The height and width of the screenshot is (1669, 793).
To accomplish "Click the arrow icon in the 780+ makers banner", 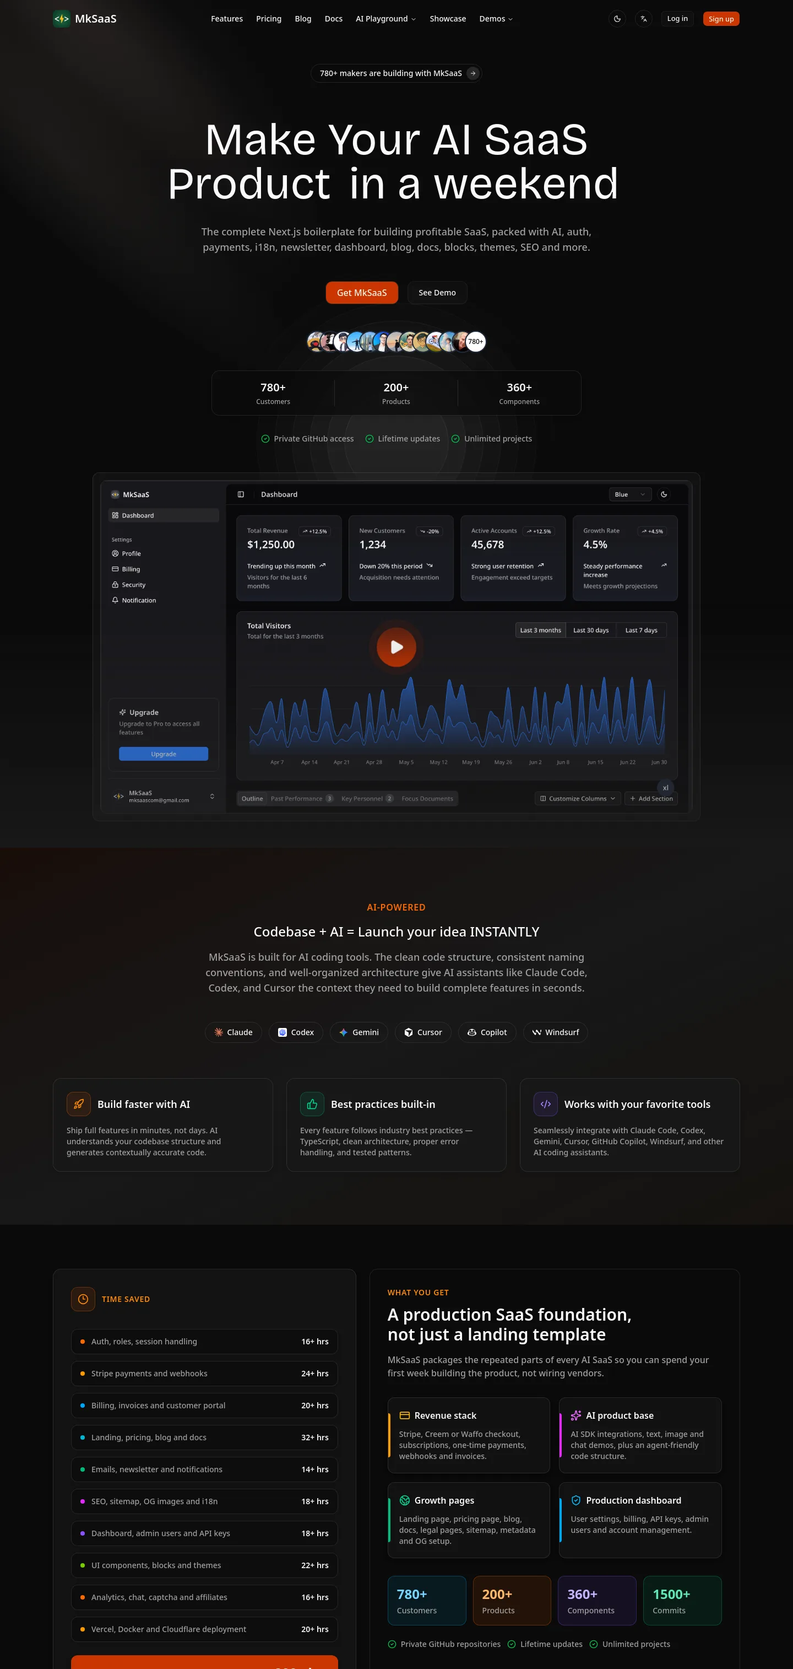I will (x=473, y=73).
